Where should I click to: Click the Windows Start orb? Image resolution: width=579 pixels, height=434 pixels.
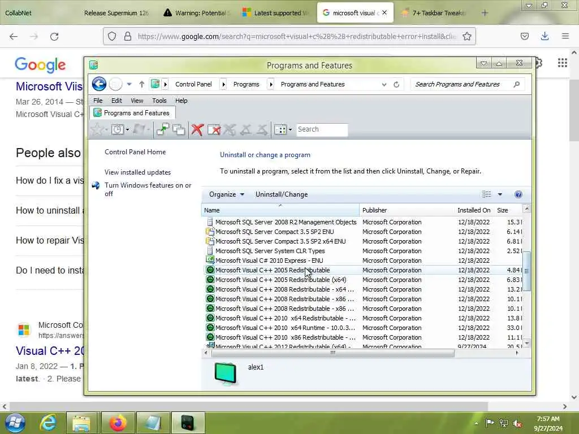tap(15, 423)
